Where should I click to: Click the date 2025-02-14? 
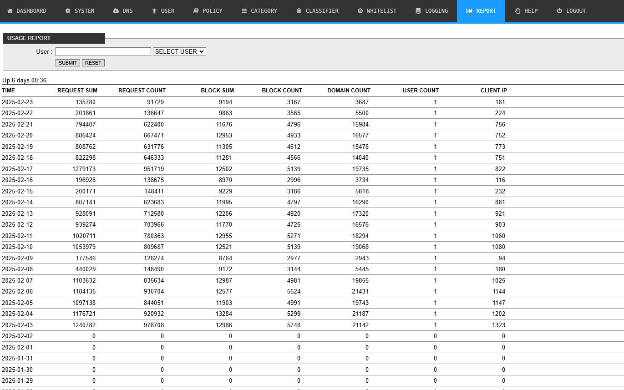click(17, 203)
